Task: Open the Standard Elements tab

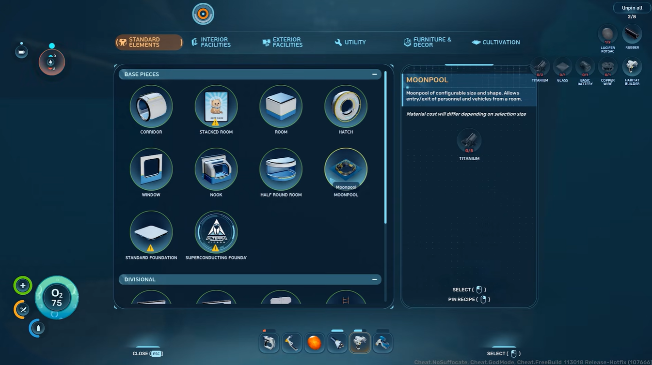Action: tap(149, 42)
